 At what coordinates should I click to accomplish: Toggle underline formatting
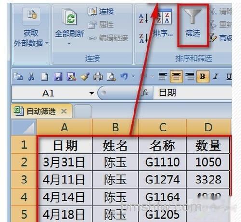pyautogui.click(x=228, y=77)
